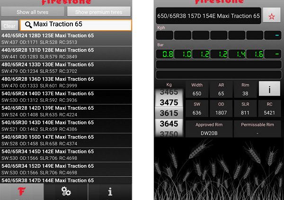Tap the Permissable Rim cell
Image resolution: width=284 pixels, height=200 pixels.
coord(257,129)
